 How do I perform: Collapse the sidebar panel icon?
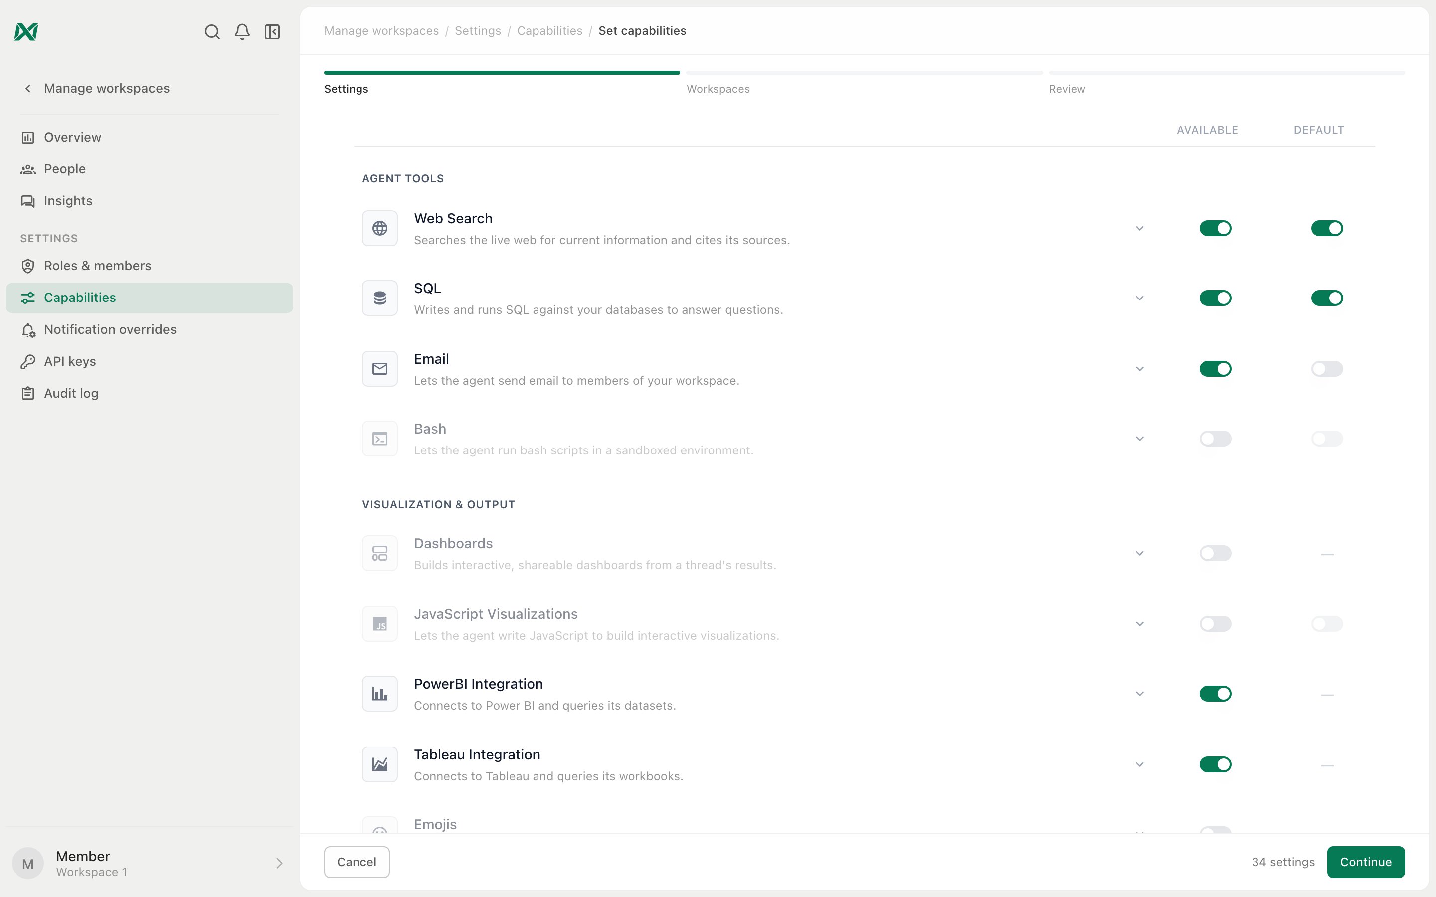(x=272, y=31)
